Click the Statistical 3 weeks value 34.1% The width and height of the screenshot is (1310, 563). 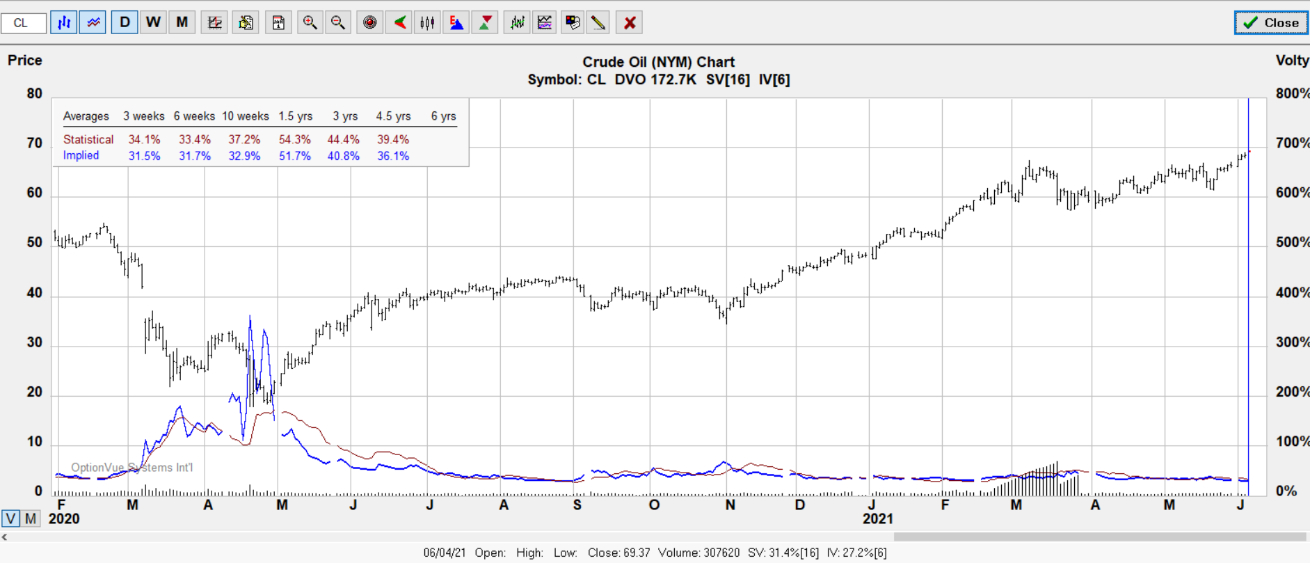(144, 140)
